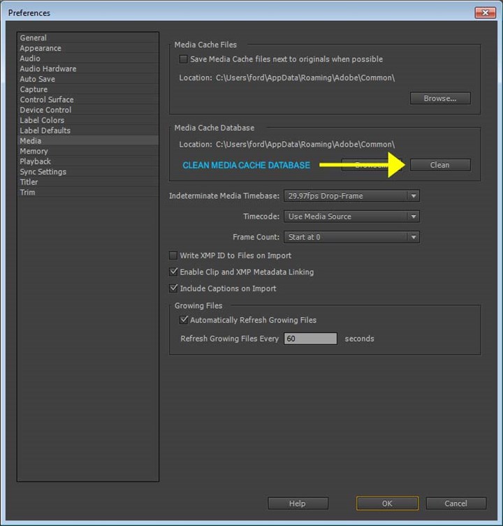Go to Audio preferences
Screen dimensions: 503x526
point(88,59)
